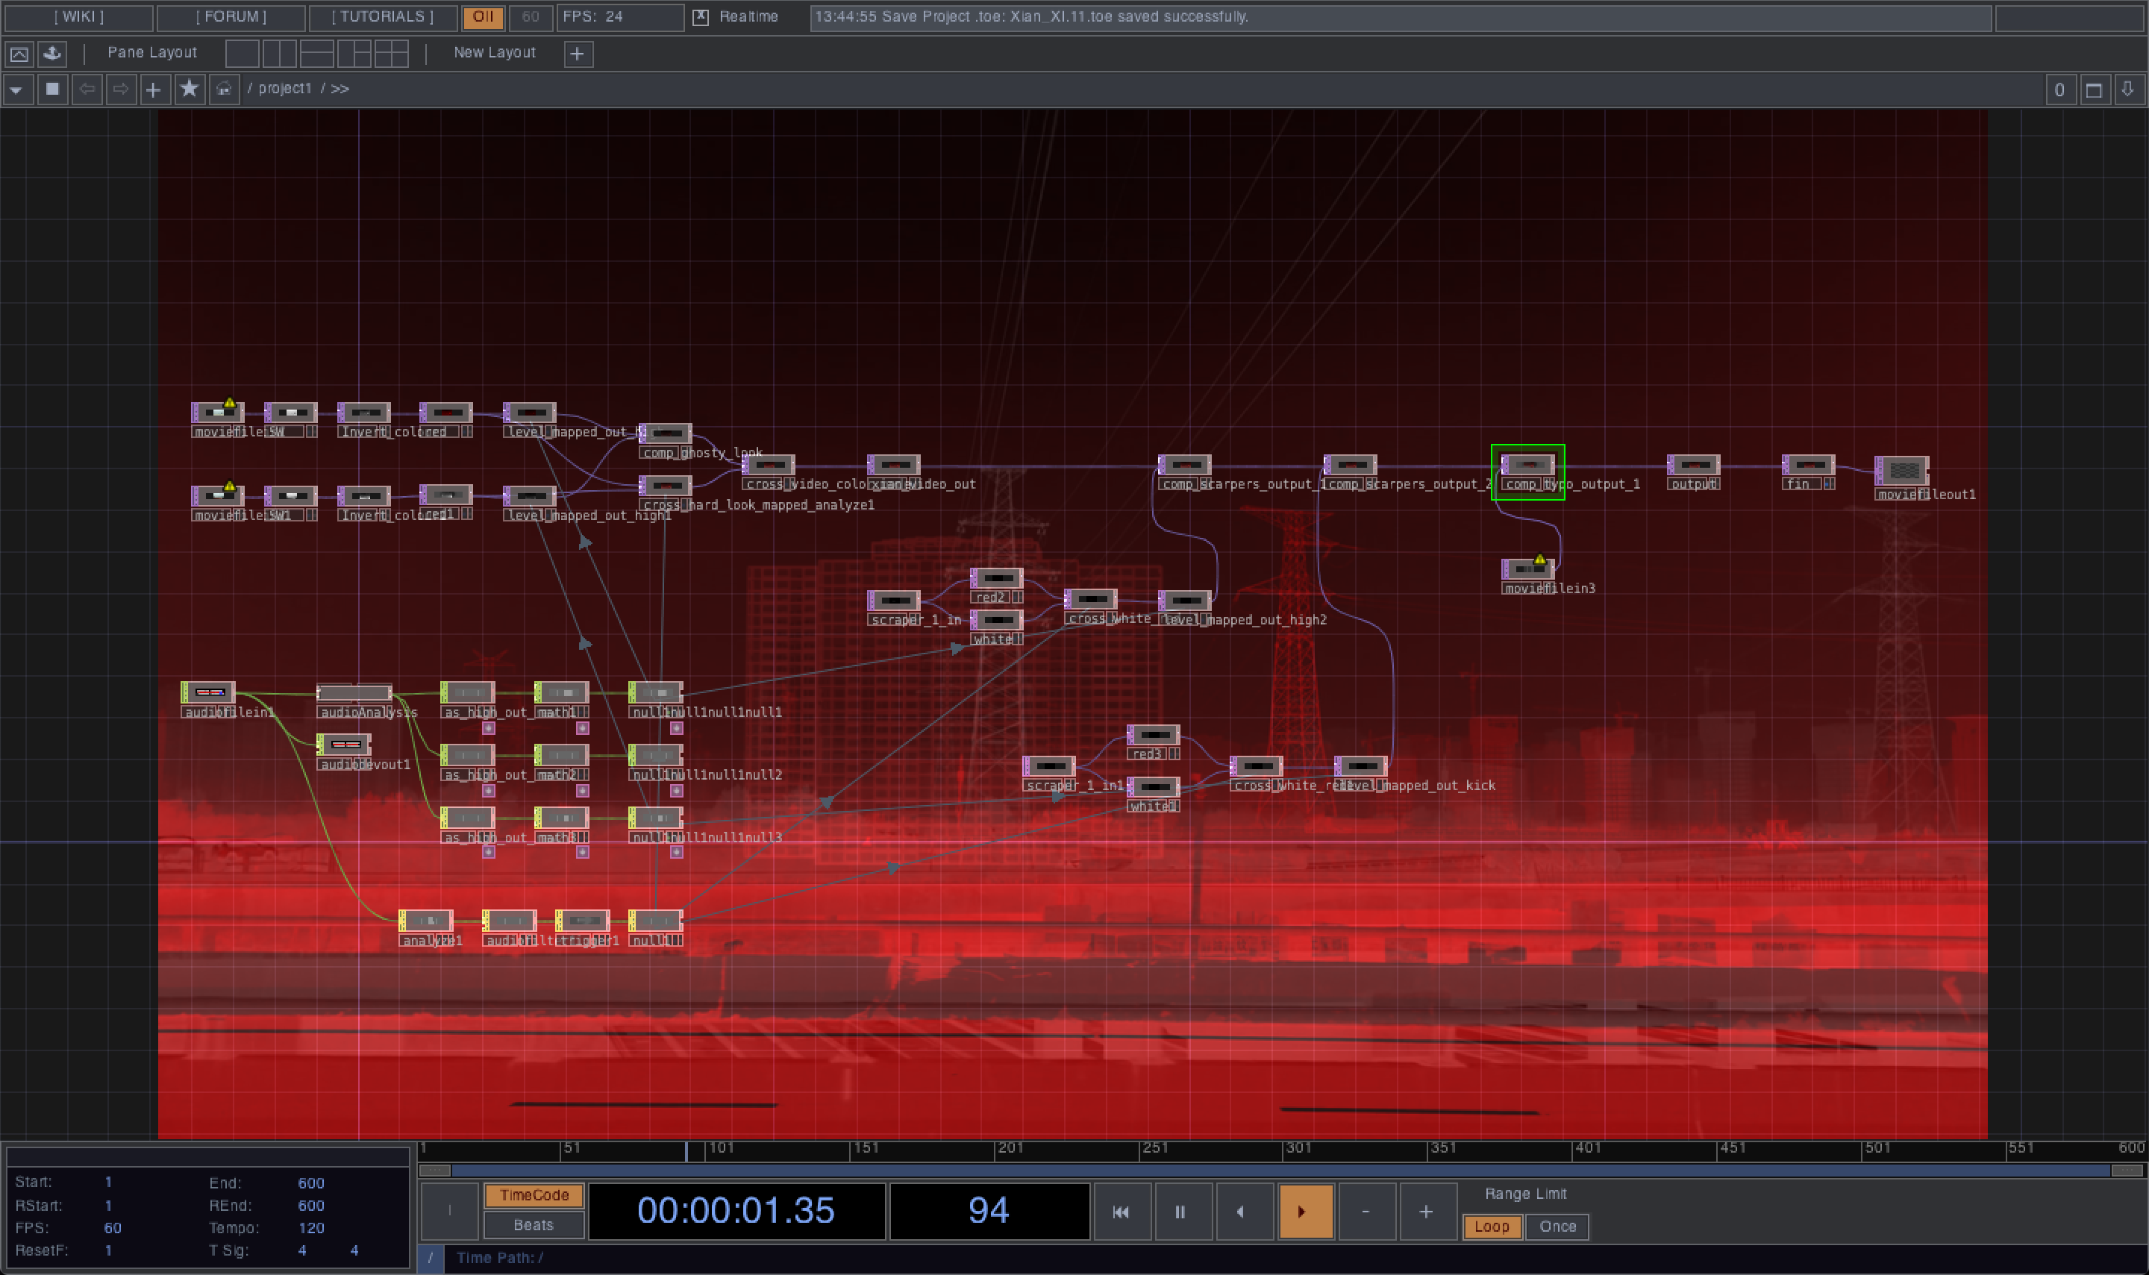This screenshot has height=1275, width=2149.
Task: Select the audiodevout1 node
Action: 344,744
